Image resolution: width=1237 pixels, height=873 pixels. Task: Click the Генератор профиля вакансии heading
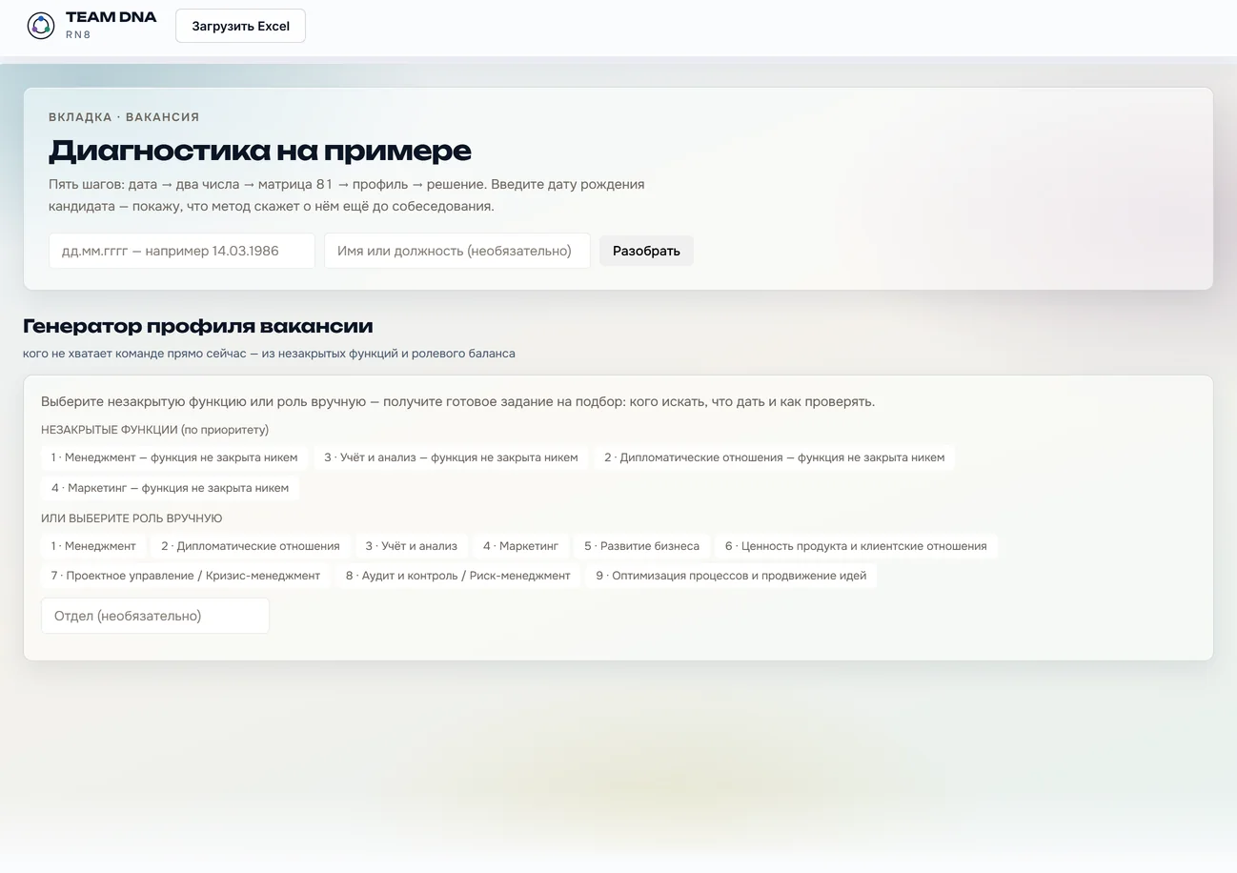tap(198, 326)
